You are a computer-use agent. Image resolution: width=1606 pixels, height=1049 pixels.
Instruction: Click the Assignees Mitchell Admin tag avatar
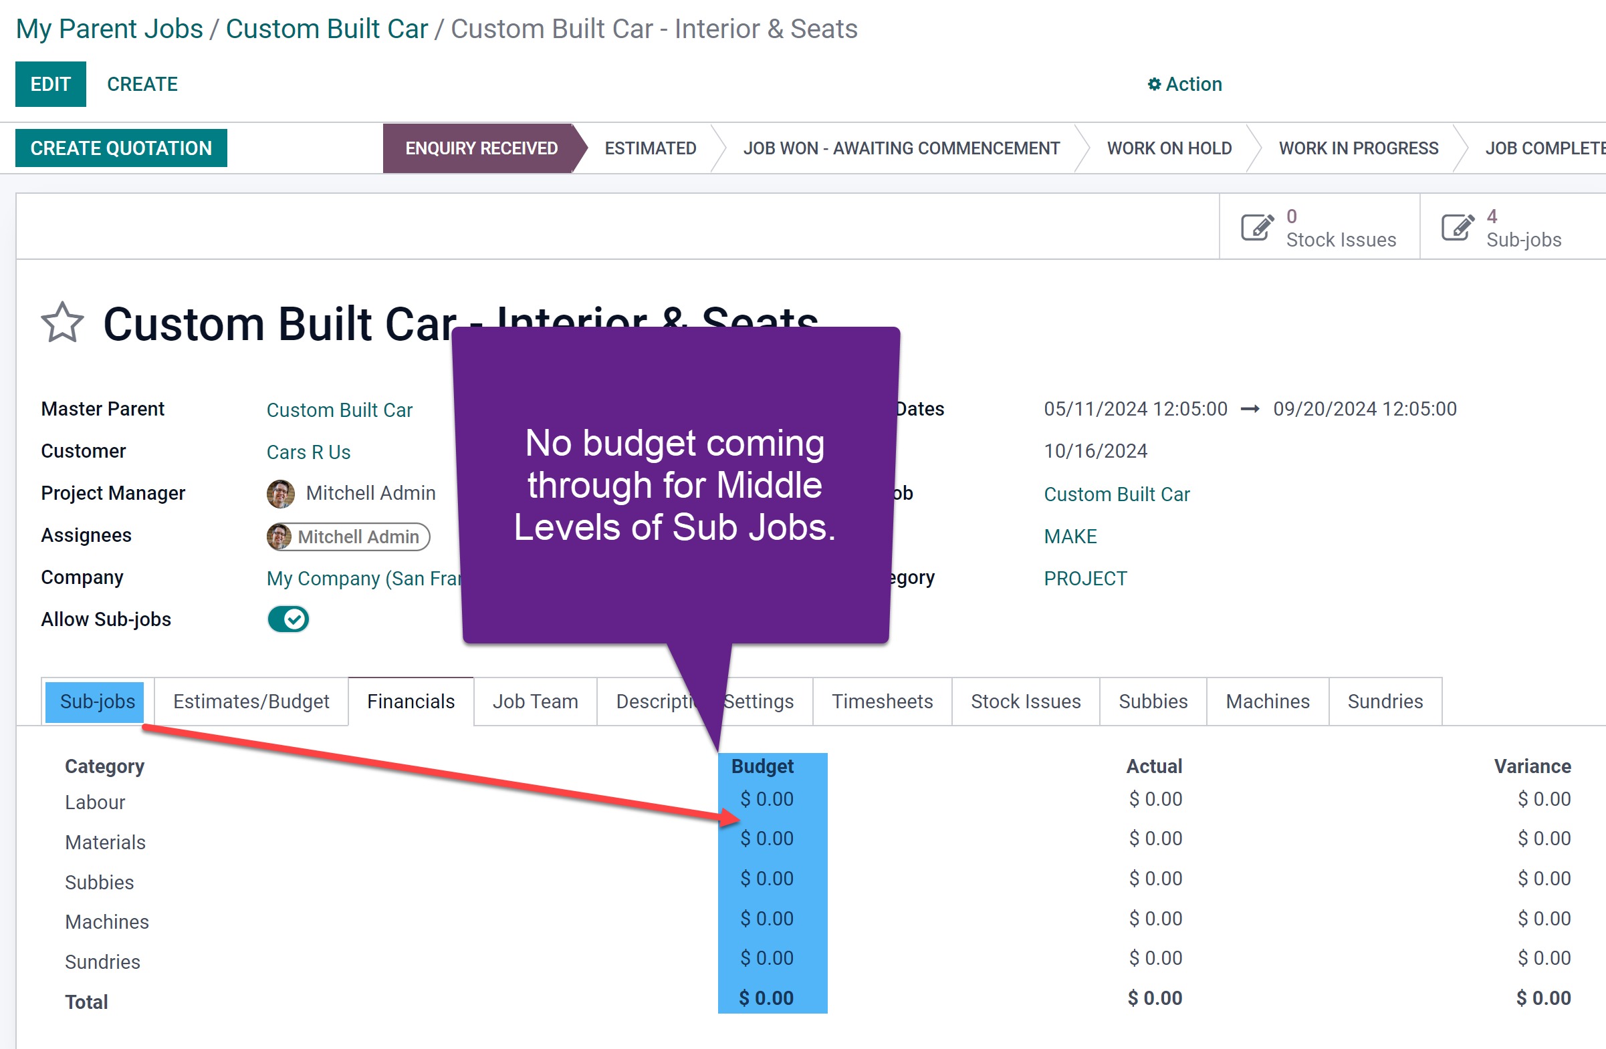(279, 537)
